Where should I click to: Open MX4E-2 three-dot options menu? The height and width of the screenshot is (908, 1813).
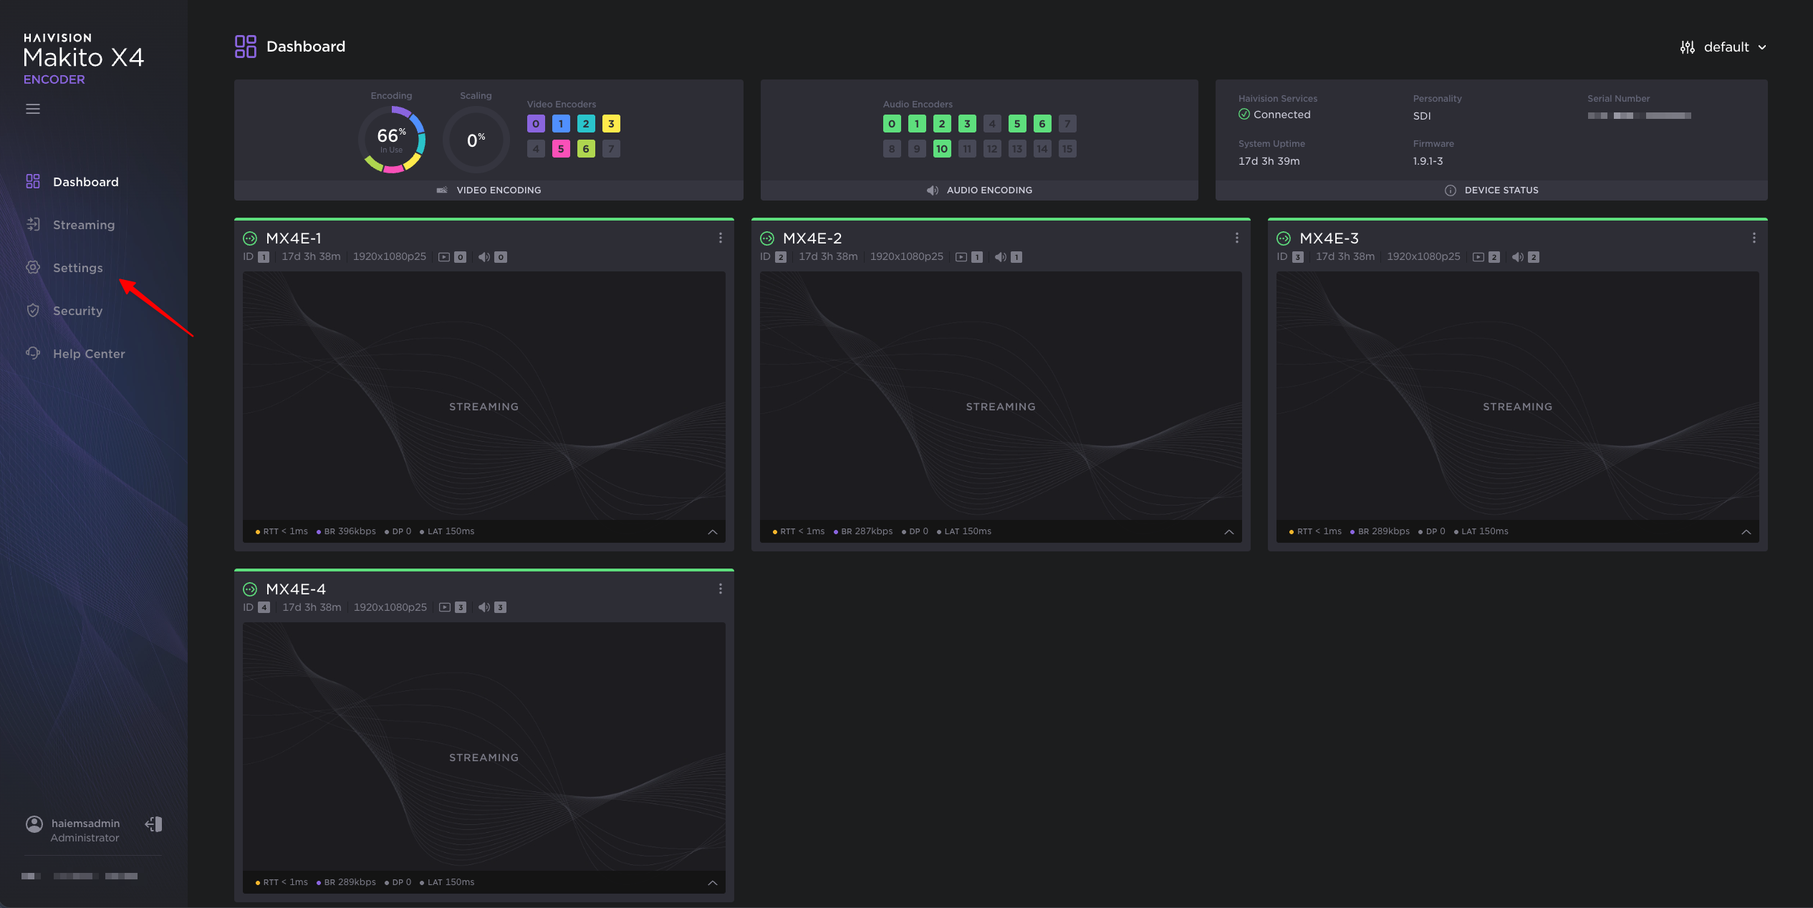(x=1237, y=238)
